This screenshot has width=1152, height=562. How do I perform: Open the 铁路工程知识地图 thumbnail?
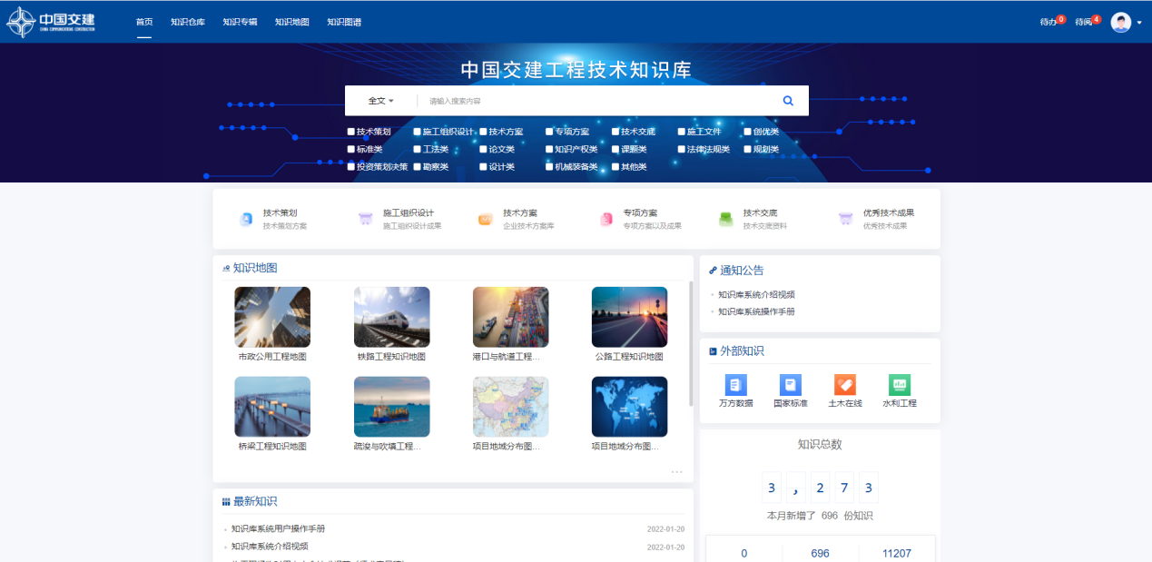tap(391, 317)
